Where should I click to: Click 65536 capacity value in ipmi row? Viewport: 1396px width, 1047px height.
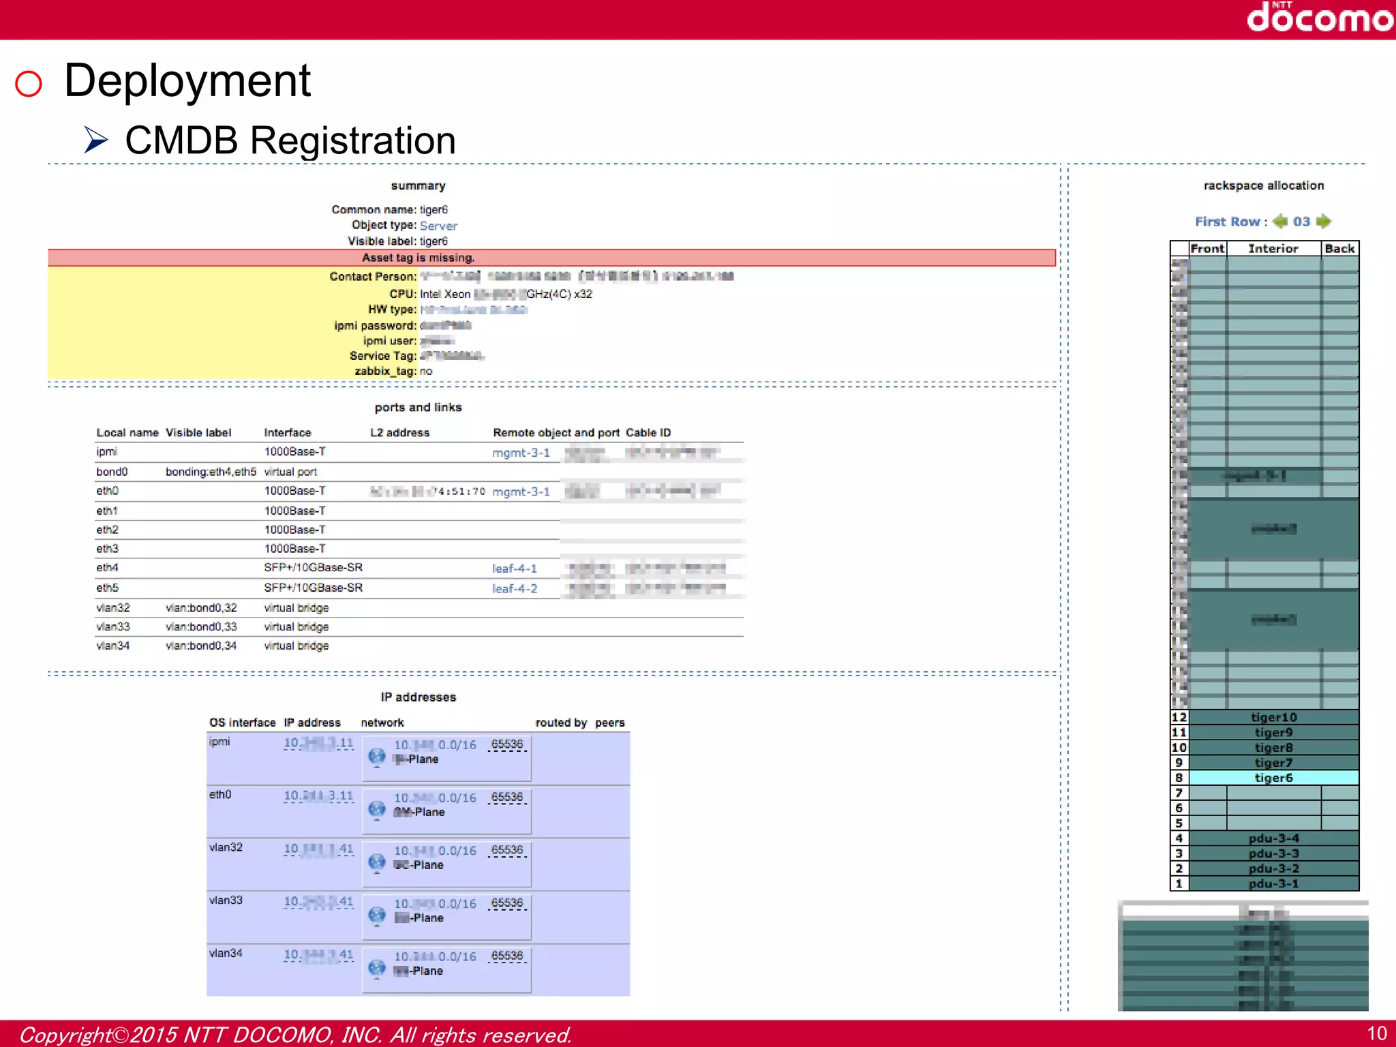pyautogui.click(x=507, y=744)
